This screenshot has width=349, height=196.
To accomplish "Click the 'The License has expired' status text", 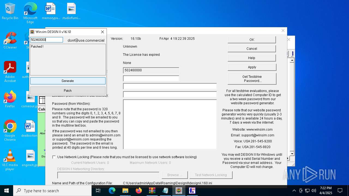I will tap(141, 55).
